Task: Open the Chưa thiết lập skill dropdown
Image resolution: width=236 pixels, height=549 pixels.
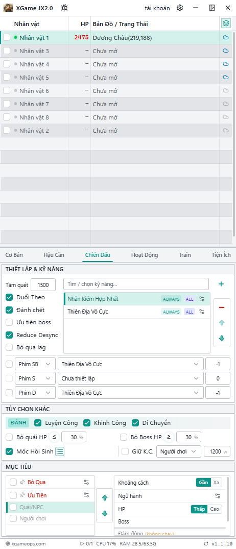Action: coord(131,378)
